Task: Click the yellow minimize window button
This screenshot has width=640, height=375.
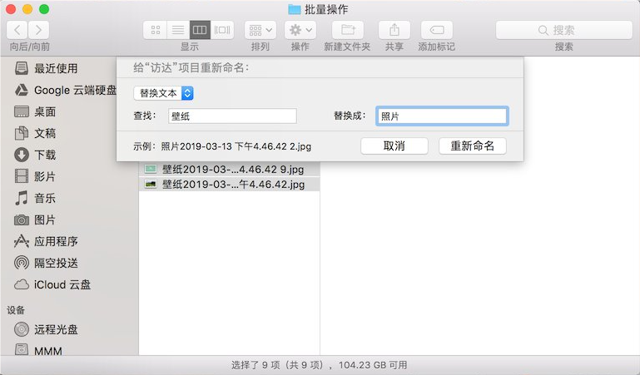Action: point(27,9)
